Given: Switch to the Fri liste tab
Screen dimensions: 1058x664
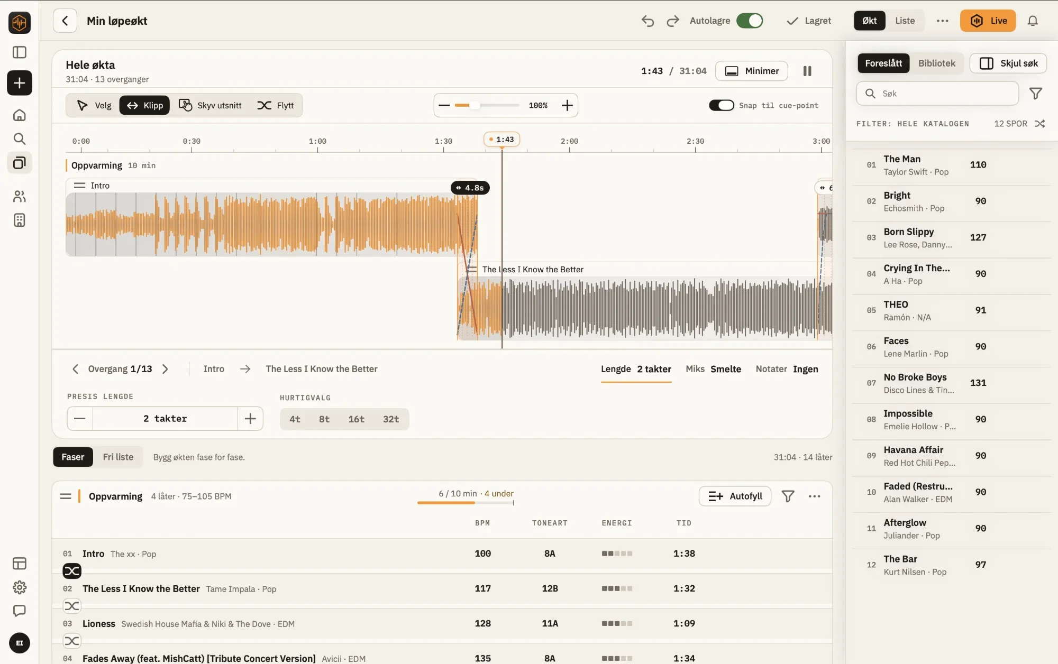Looking at the screenshot, I should 118,457.
